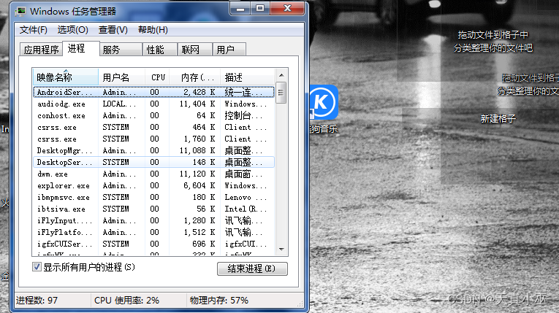Click the 11,404 K memory value
559x313 pixels.
(x=197, y=104)
